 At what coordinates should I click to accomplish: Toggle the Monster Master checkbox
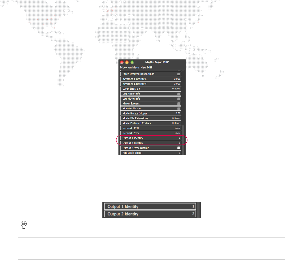tap(179, 108)
